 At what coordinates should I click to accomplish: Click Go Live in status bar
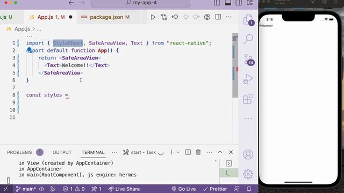point(183,189)
